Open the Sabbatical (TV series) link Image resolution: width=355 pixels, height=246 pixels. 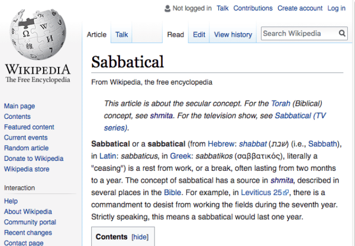pos(300,116)
